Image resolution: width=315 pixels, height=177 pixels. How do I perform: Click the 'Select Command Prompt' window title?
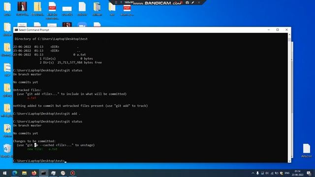(x=34, y=30)
